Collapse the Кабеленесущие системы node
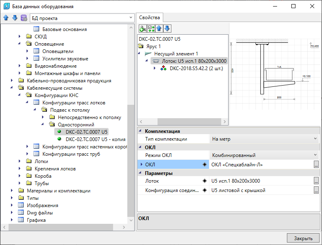This screenshot has width=322, height=245. [x=12, y=88]
